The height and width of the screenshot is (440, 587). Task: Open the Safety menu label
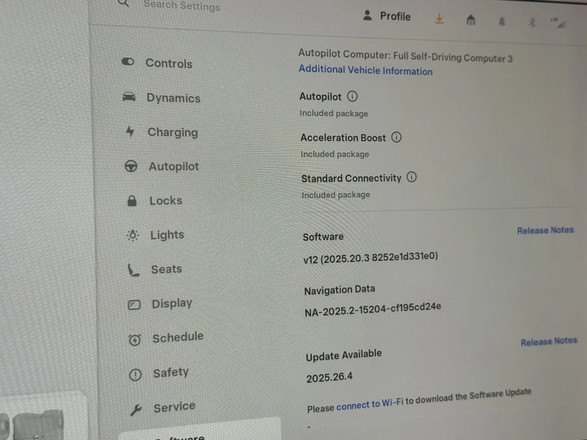(171, 373)
